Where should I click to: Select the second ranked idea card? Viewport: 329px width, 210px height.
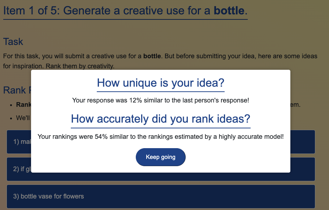pyautogui.click(x=19, y=169)
